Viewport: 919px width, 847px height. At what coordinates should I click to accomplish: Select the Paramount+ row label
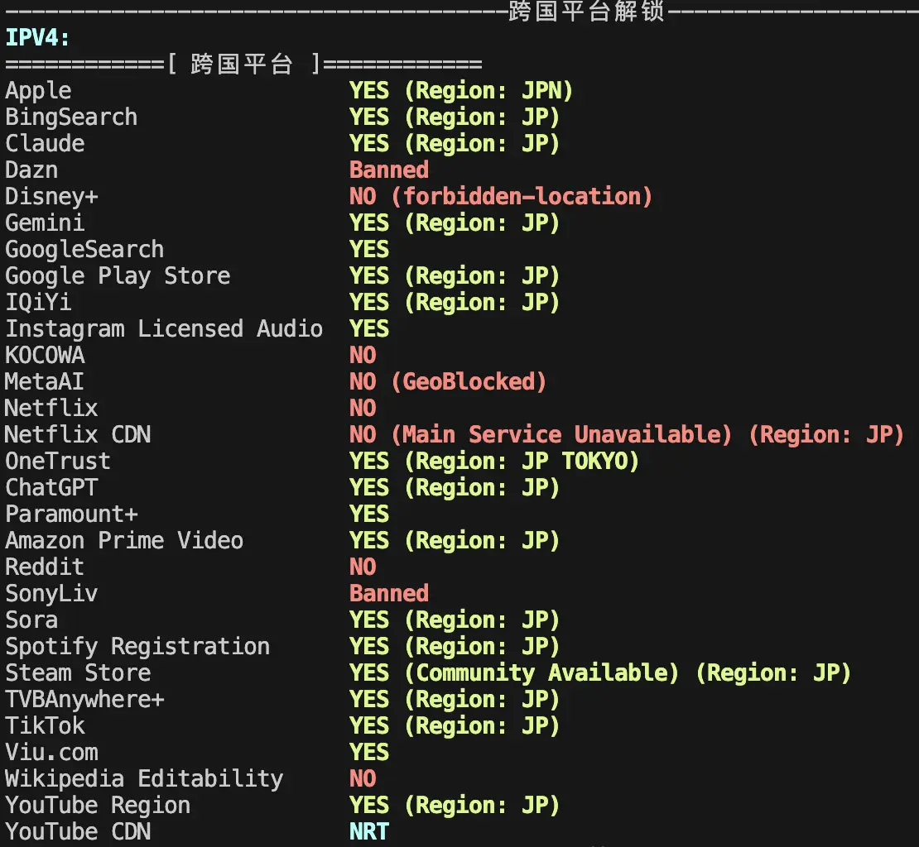pos(71,514)
